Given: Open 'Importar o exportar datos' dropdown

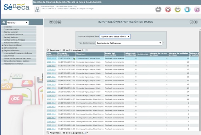Looking at the screenshot, I should 115,36.
